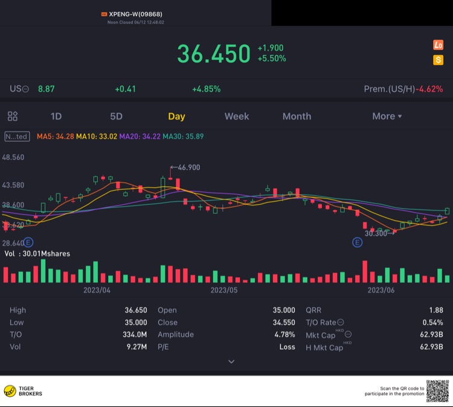Select the Day chart tab
The image size is (453, 407).
click(x=176, y=116)
